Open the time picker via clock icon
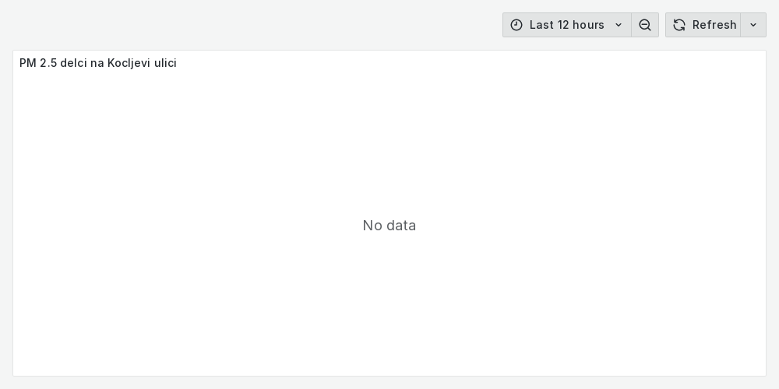The height and width of the screenshot is (389, 779). pos(516,25)
